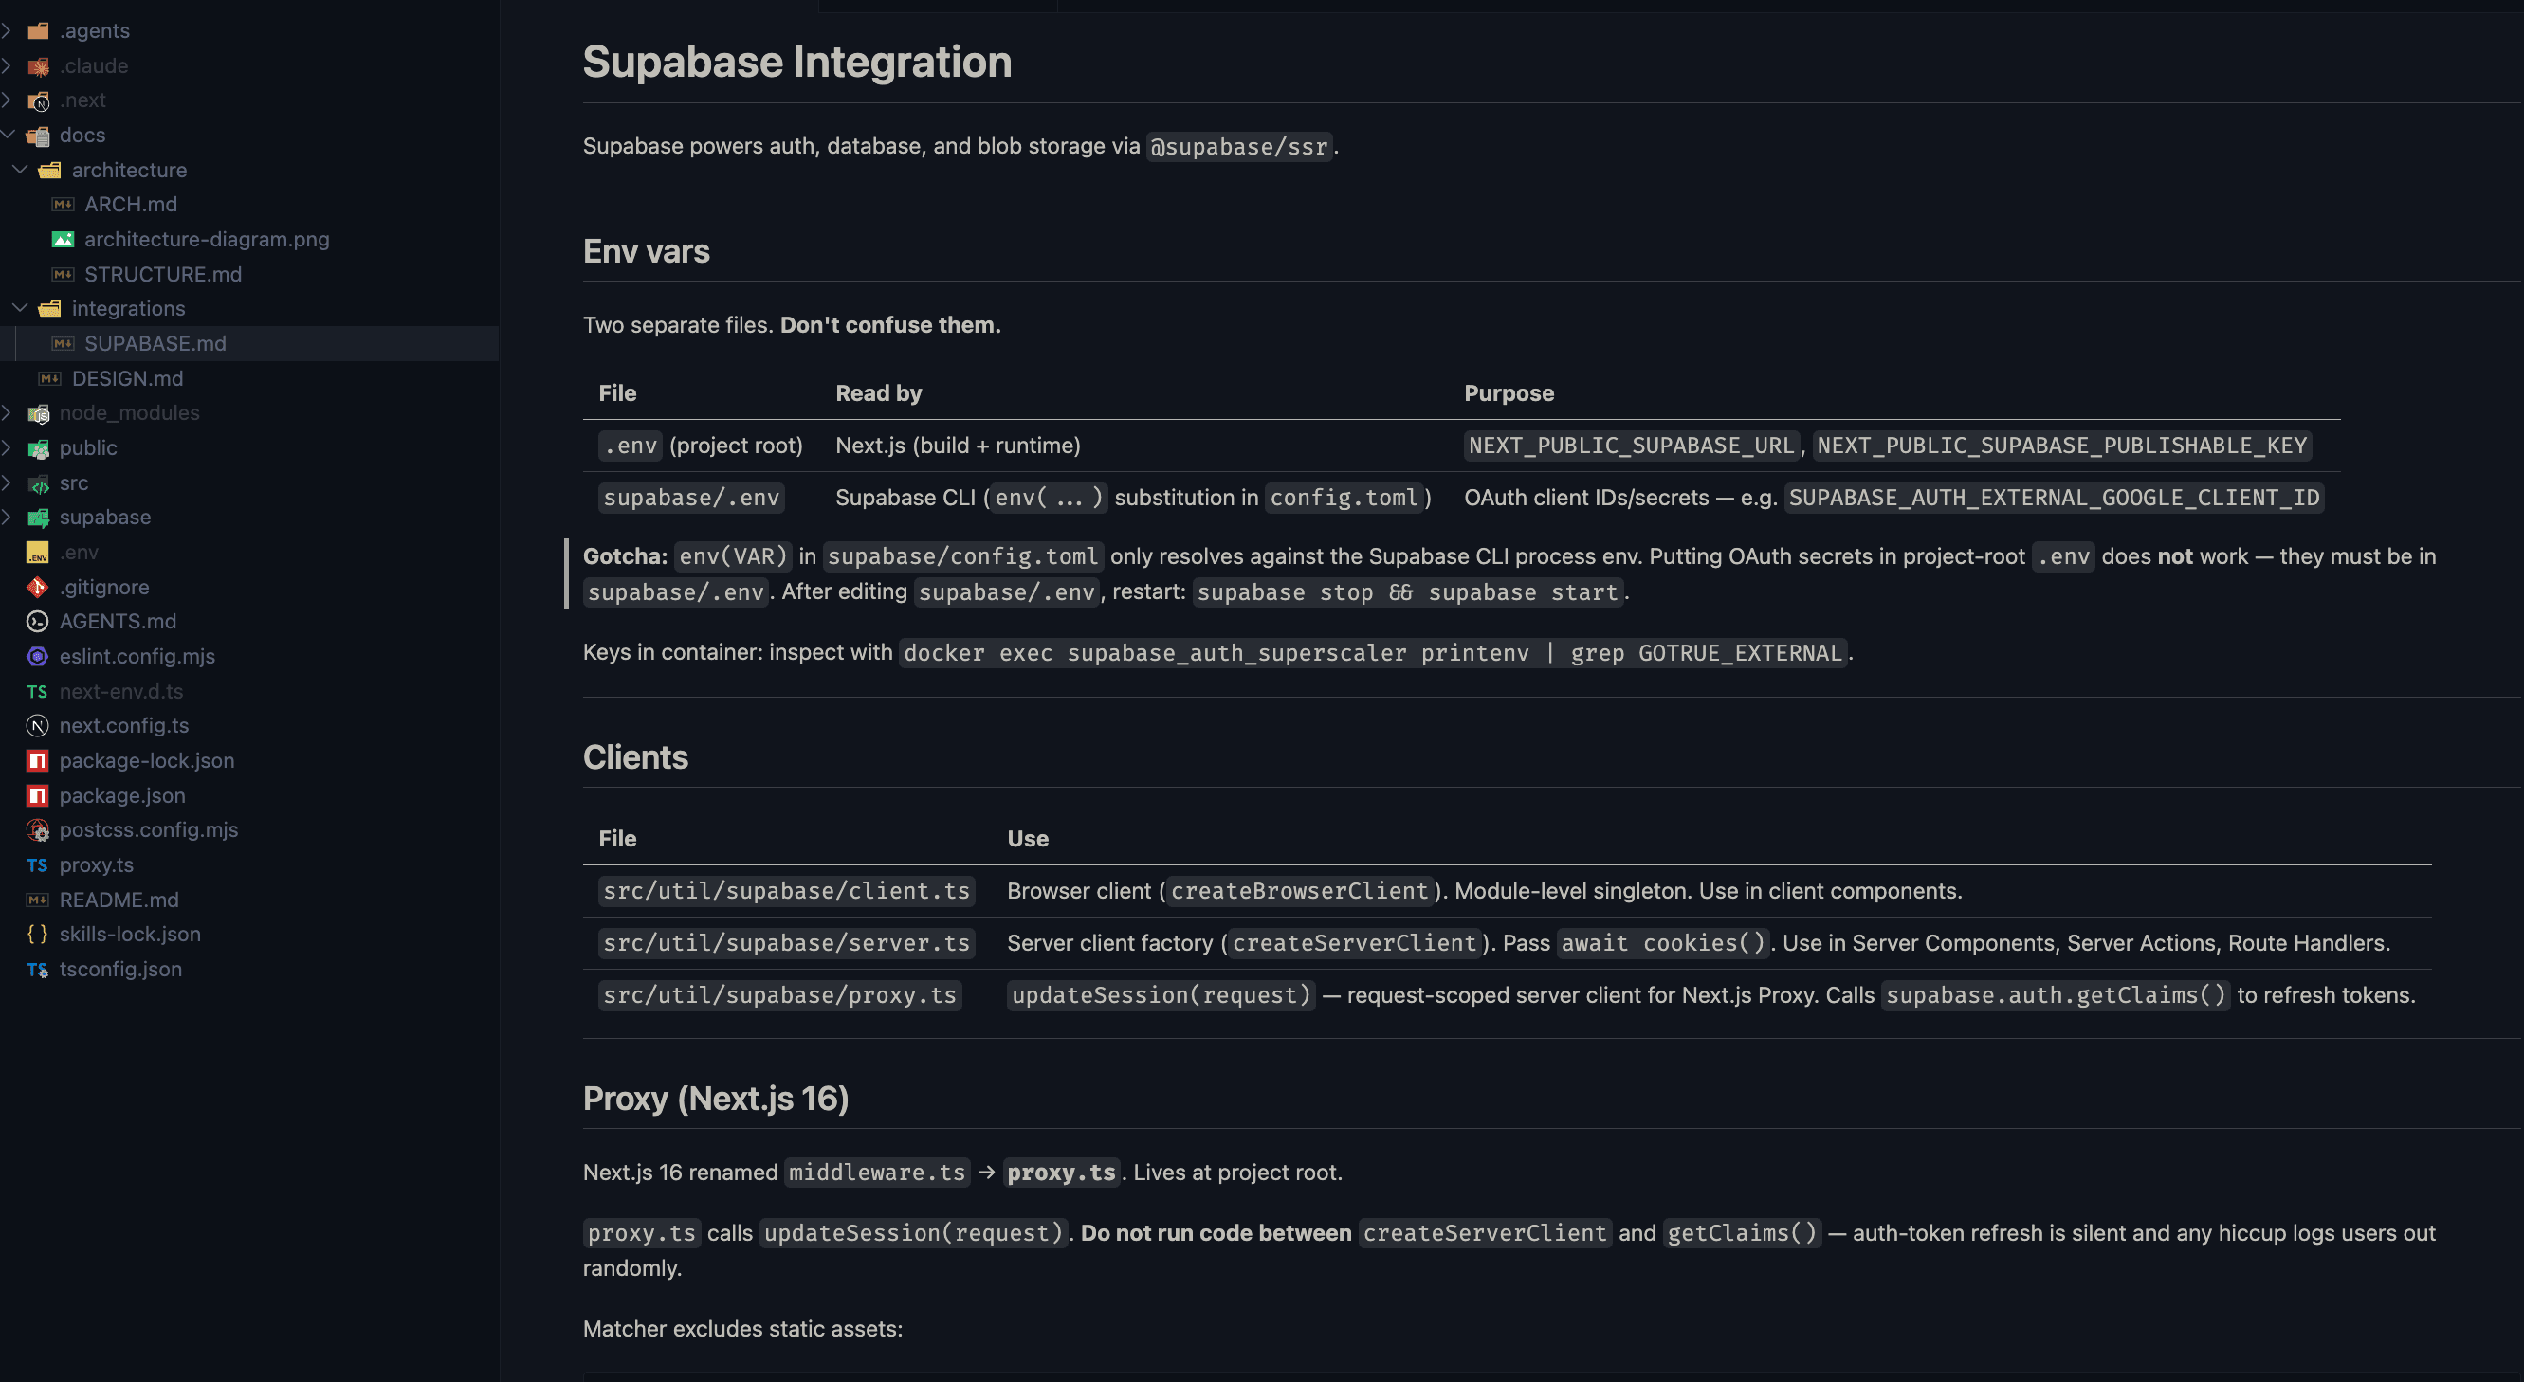Image resolution: width=2524 pixels, height=1382 pixels.
Task: Expand the .next folder chevron
Action: click(7, 100)
